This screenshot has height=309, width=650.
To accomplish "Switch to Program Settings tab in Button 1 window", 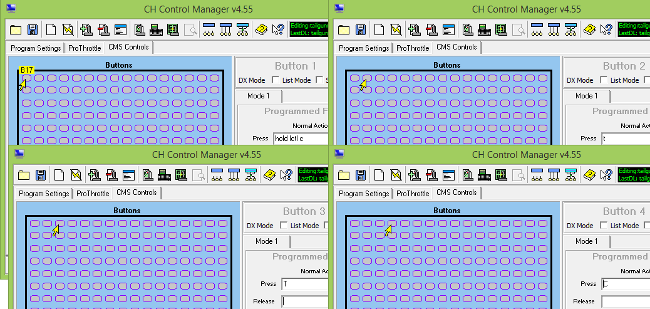I will [36, 48].
